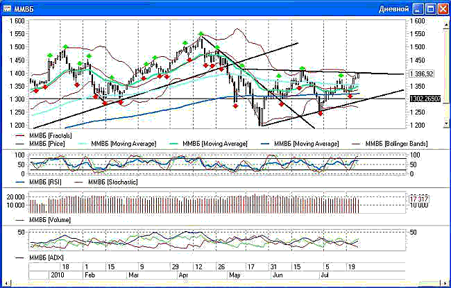451x288 pixels.
Task: Select the ММВБ [Bollinger Bands] legend entry
Action: pos(390,143)
